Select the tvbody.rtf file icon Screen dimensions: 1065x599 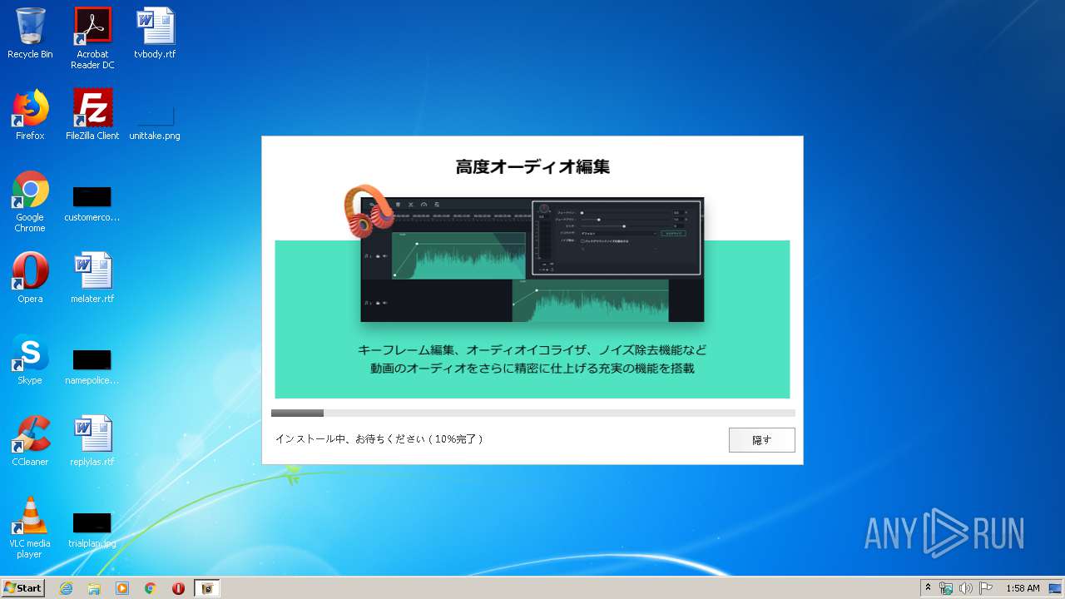(x=155, y=33)
